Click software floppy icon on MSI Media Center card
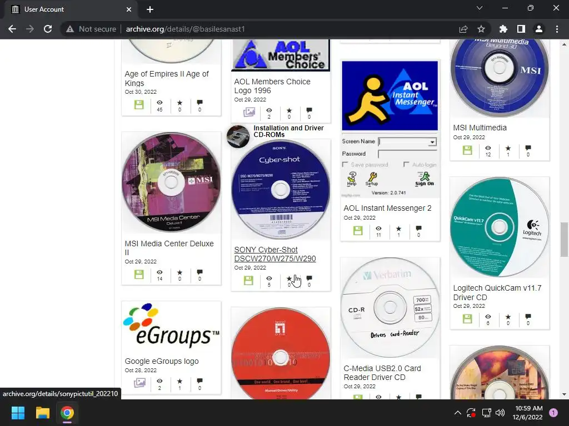Image resolution: width=569 pixels, height=426 pixels. (x=139, y=274)
